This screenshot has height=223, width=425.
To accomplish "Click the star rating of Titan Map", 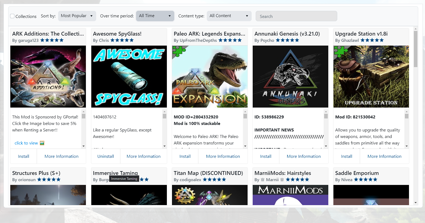I will click(x=214, y=180).
